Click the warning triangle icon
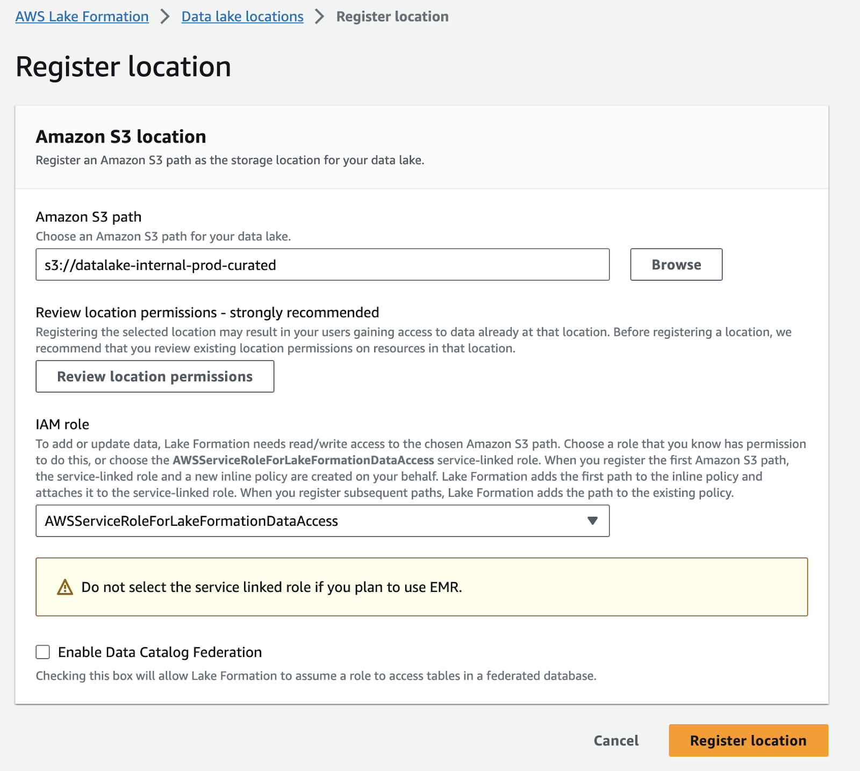Viewport: 860px width, 771px height. pyautogui.click(x=65, y=587)
